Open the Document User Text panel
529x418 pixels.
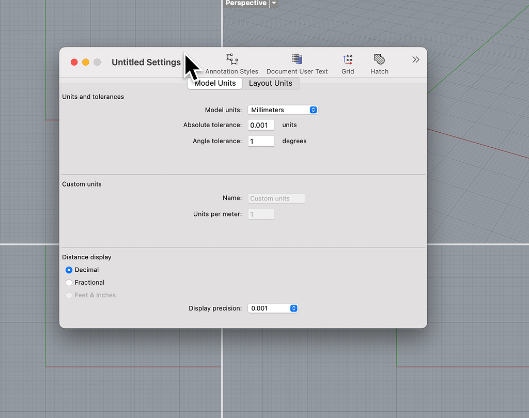click(297, 63)
